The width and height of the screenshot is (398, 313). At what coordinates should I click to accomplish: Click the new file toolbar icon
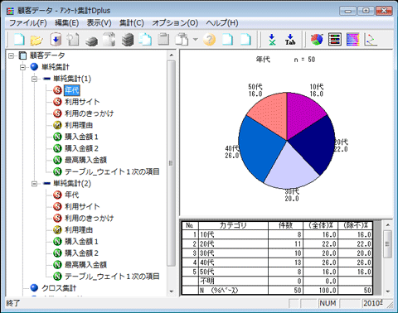(19, 40)
